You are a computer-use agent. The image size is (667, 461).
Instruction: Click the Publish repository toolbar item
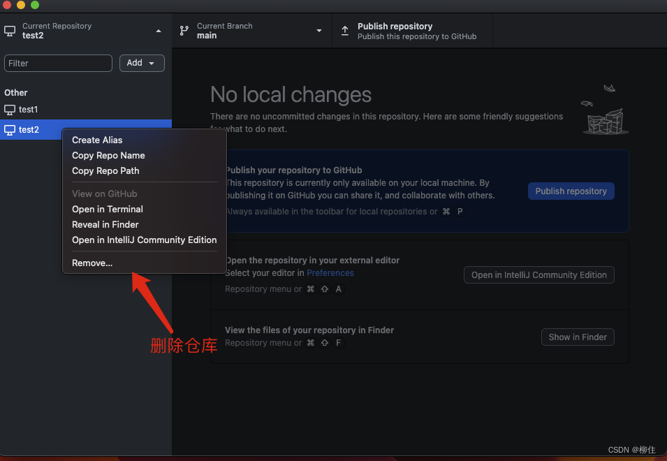(412, 31)
